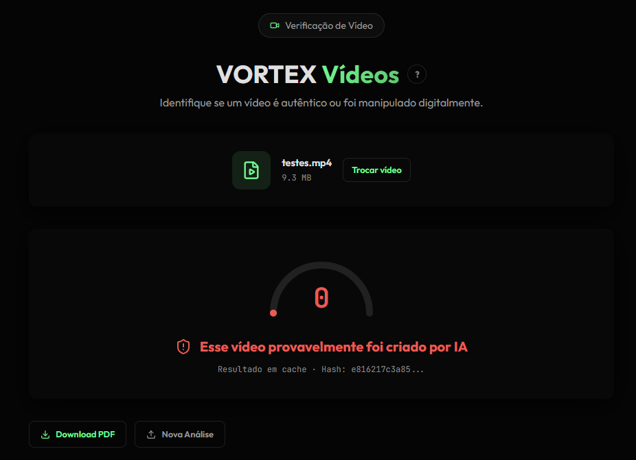
Task: Click the testes.mp4 file name
Action: (306, 163)
